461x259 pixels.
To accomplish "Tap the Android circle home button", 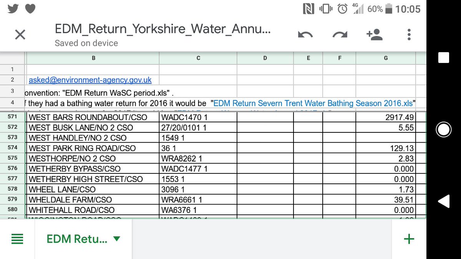I will (x=444, y=130).
